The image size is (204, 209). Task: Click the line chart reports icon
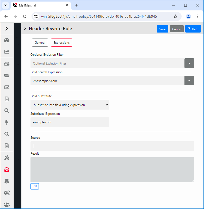click(x=7, y=52)
